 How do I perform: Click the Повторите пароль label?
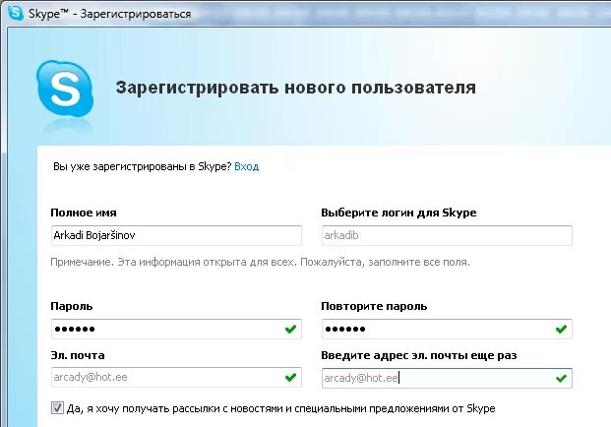[374, 306]
